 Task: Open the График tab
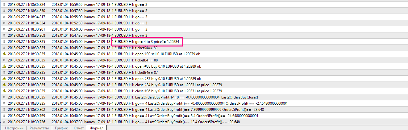click(61, 128)
